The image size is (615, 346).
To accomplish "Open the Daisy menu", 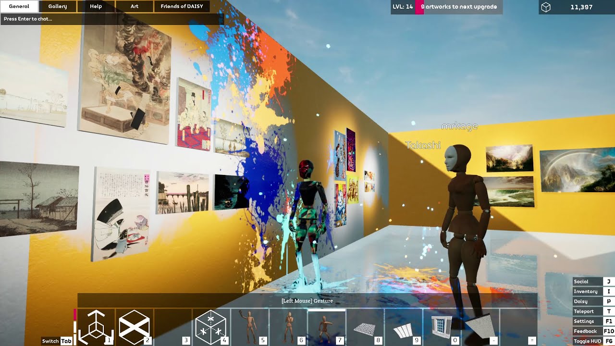I will 593,301.
